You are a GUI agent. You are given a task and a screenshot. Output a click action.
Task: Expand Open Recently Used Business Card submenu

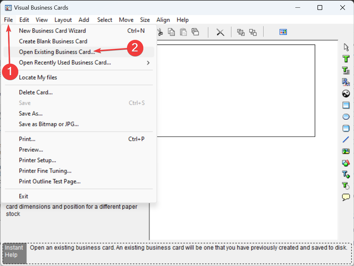coord(79,63)
